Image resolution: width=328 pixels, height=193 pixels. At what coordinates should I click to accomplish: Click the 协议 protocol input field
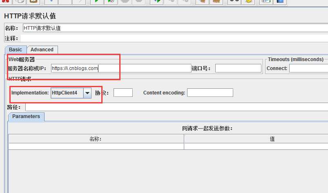tap(123, 93)
